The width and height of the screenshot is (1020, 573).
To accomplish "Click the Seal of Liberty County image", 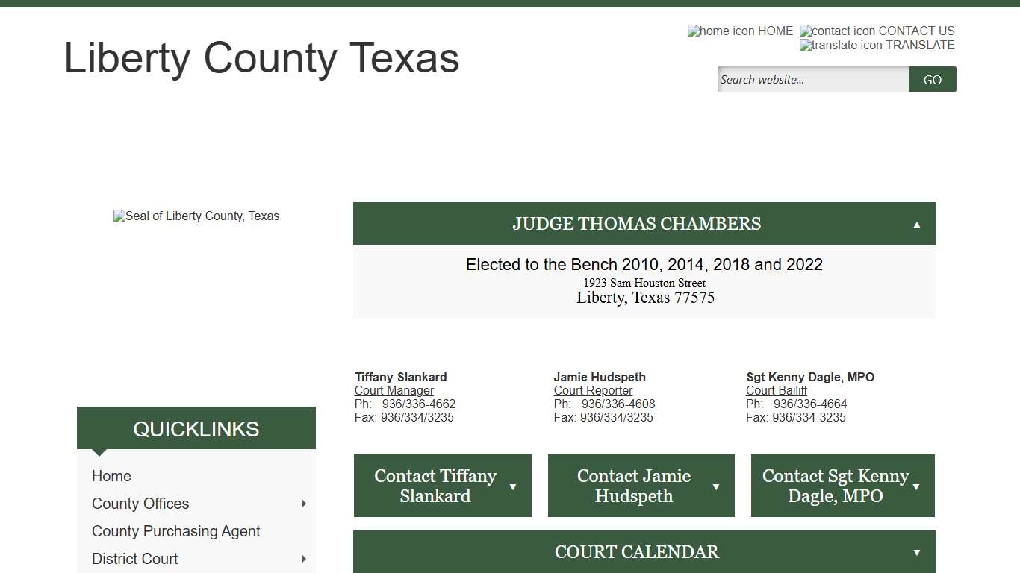I will (x=196, y=216).
